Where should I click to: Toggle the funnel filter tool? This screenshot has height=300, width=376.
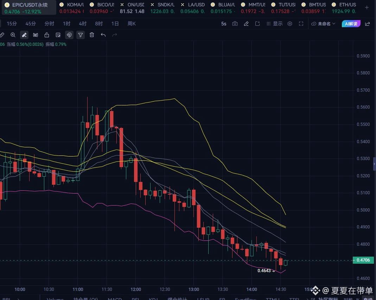[x=81, y=35]
